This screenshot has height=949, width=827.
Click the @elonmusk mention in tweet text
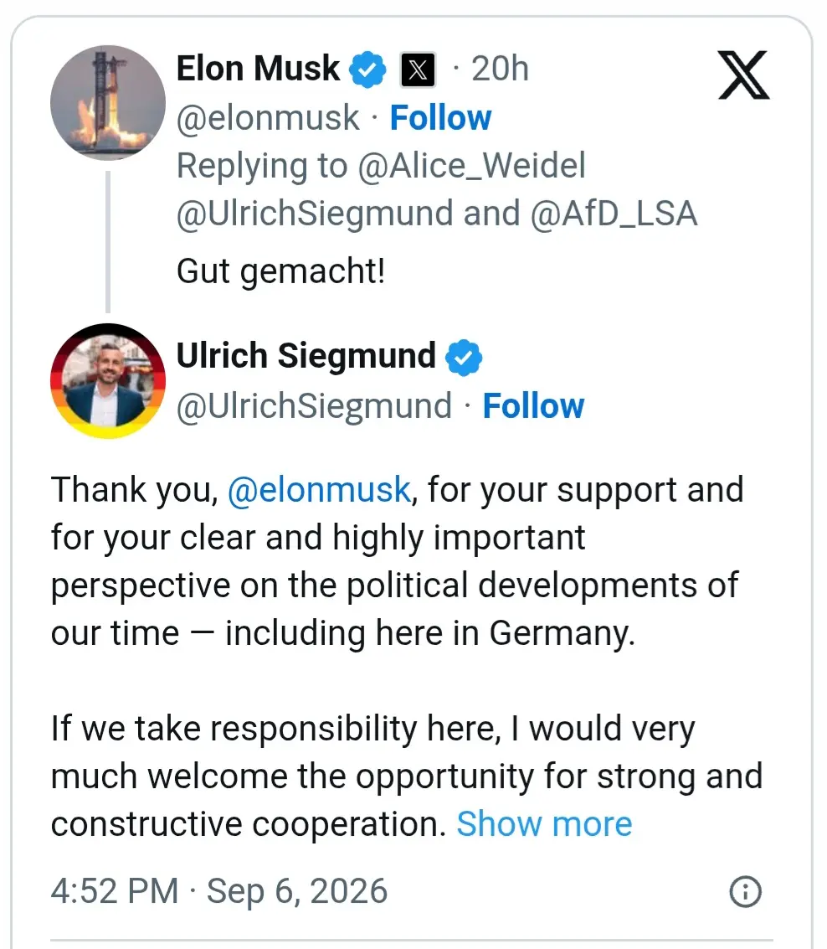(320, 490)
